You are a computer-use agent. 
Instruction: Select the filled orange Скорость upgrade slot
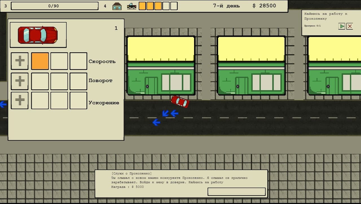(40, 61)
